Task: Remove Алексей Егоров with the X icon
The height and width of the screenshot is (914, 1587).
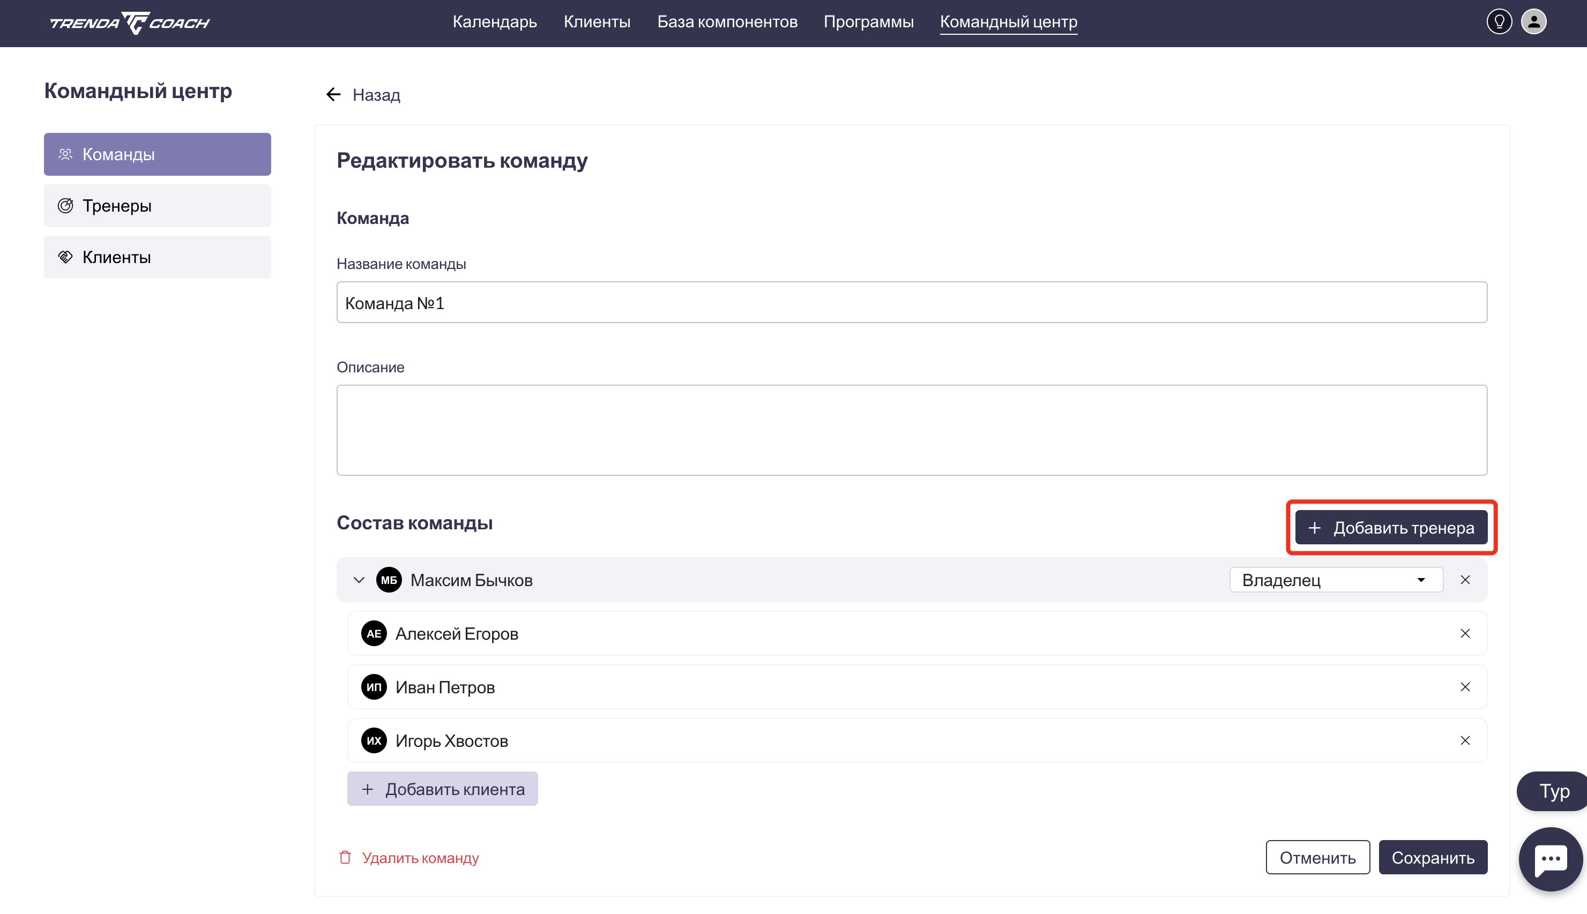Action: 1465,633
